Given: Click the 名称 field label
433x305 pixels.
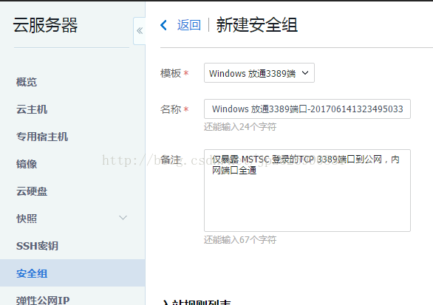Looking at the screenshot, I should click(171, 109).
